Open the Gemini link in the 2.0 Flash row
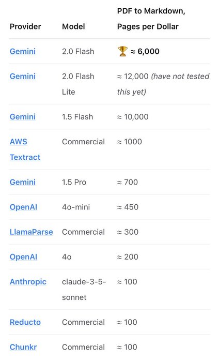The height and width of the screenshot is (362, 219). 23,51
